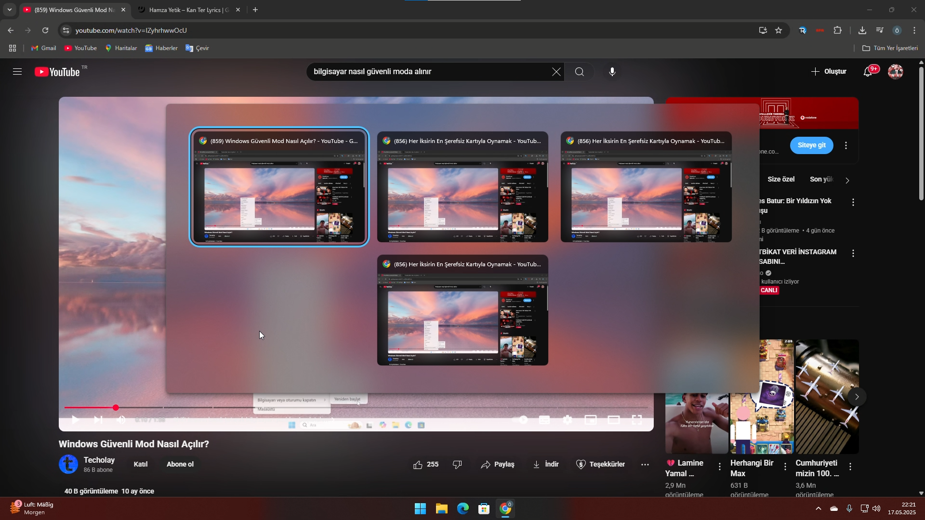Show next Shorts with right chevron
The width and height of the screenshot is (925, 520).
tap(857, 397)
